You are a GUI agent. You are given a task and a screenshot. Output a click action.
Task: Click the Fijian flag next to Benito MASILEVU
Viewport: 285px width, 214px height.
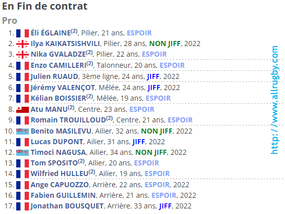coord(22,132)
